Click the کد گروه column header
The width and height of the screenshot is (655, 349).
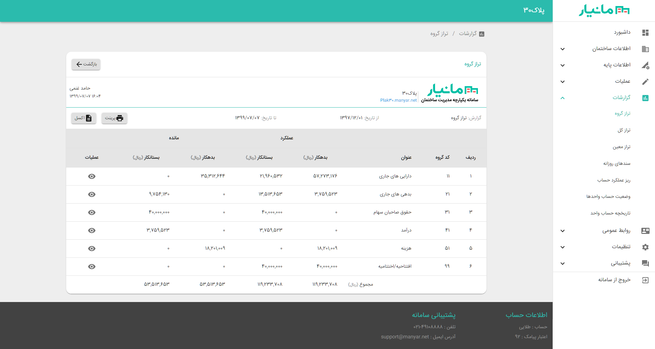(x=442, y=157)
